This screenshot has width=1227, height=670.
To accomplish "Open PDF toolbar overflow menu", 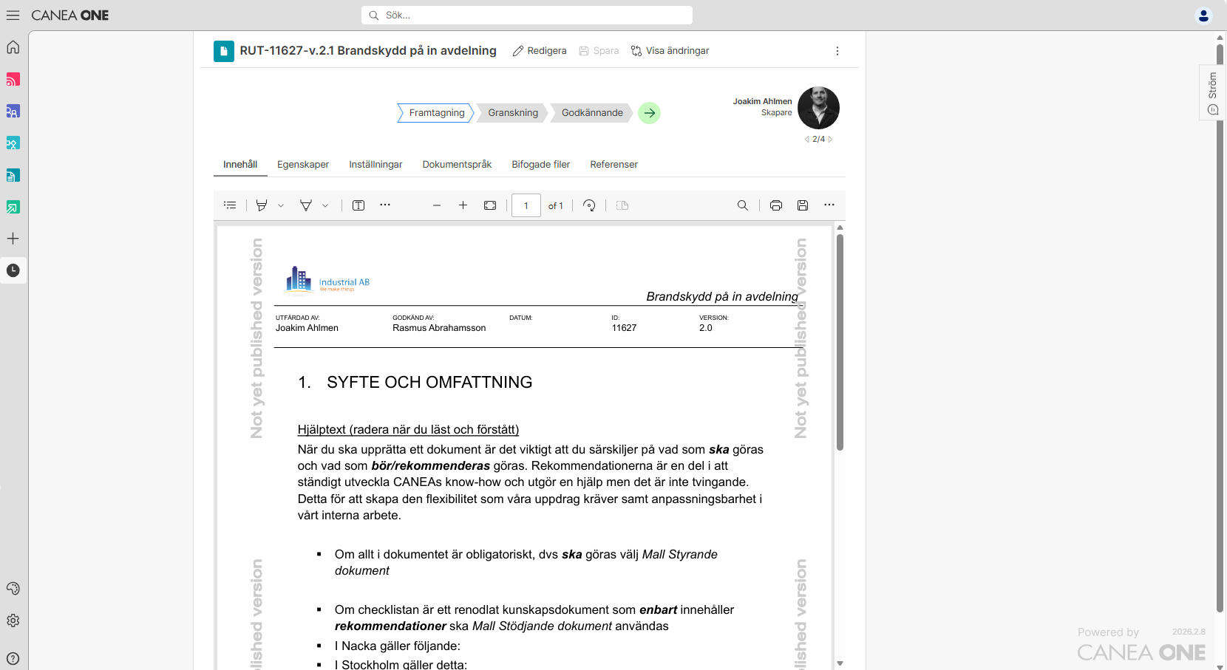I will click(829, 205).
